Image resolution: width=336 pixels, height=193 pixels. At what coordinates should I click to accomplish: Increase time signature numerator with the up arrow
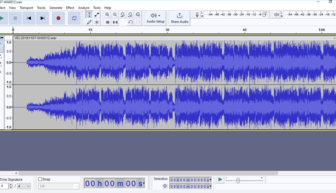click(11, 185)
